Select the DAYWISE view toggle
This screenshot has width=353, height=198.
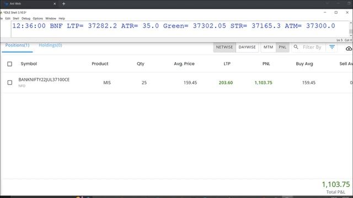click(x=247, y=47)
